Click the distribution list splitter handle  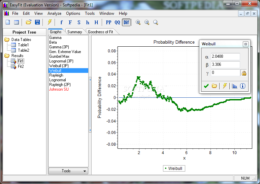coord(90,105)
